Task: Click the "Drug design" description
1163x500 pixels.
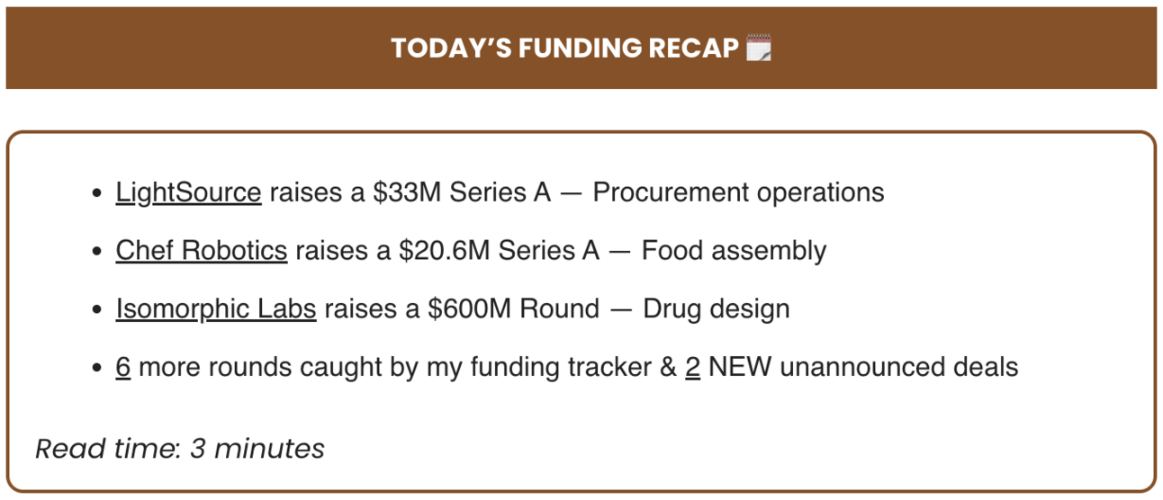Action: tap(717, 308)
